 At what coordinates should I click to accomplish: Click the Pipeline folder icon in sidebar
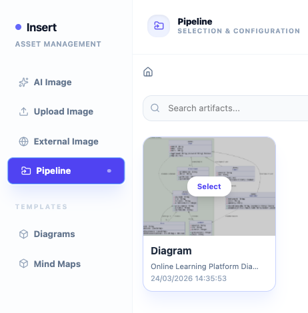pyautogui.click(x=26, y=170)
